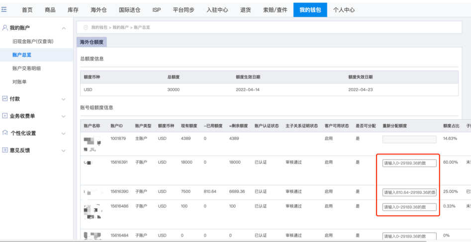
Task: Open the ISP top menu
Action: coord(157,10)
